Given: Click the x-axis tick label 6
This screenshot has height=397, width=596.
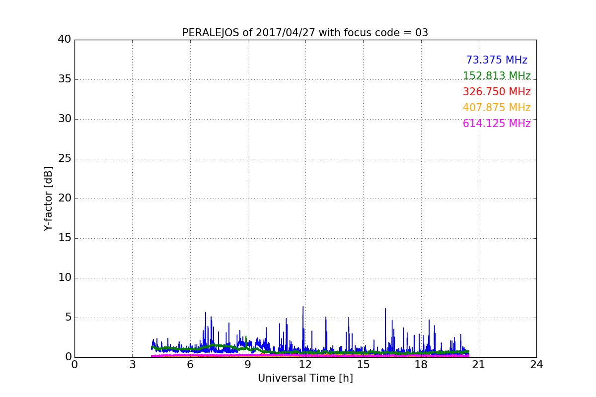Looking at the screenshot, I should pos(190,365).
